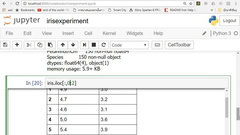Click the Jupyter logo

pyautogui.click(x=22, y=21)
